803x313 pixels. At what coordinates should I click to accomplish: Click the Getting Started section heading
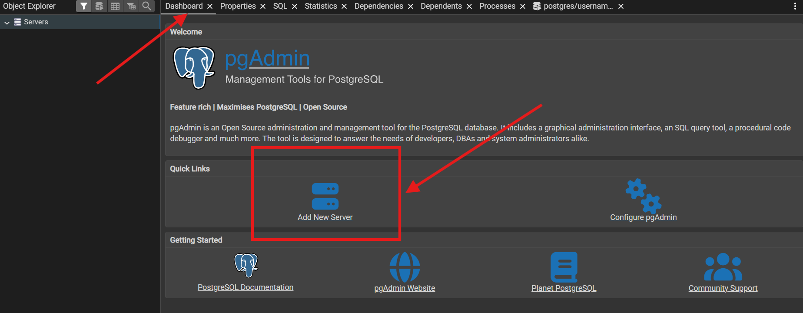coord(196,240)
